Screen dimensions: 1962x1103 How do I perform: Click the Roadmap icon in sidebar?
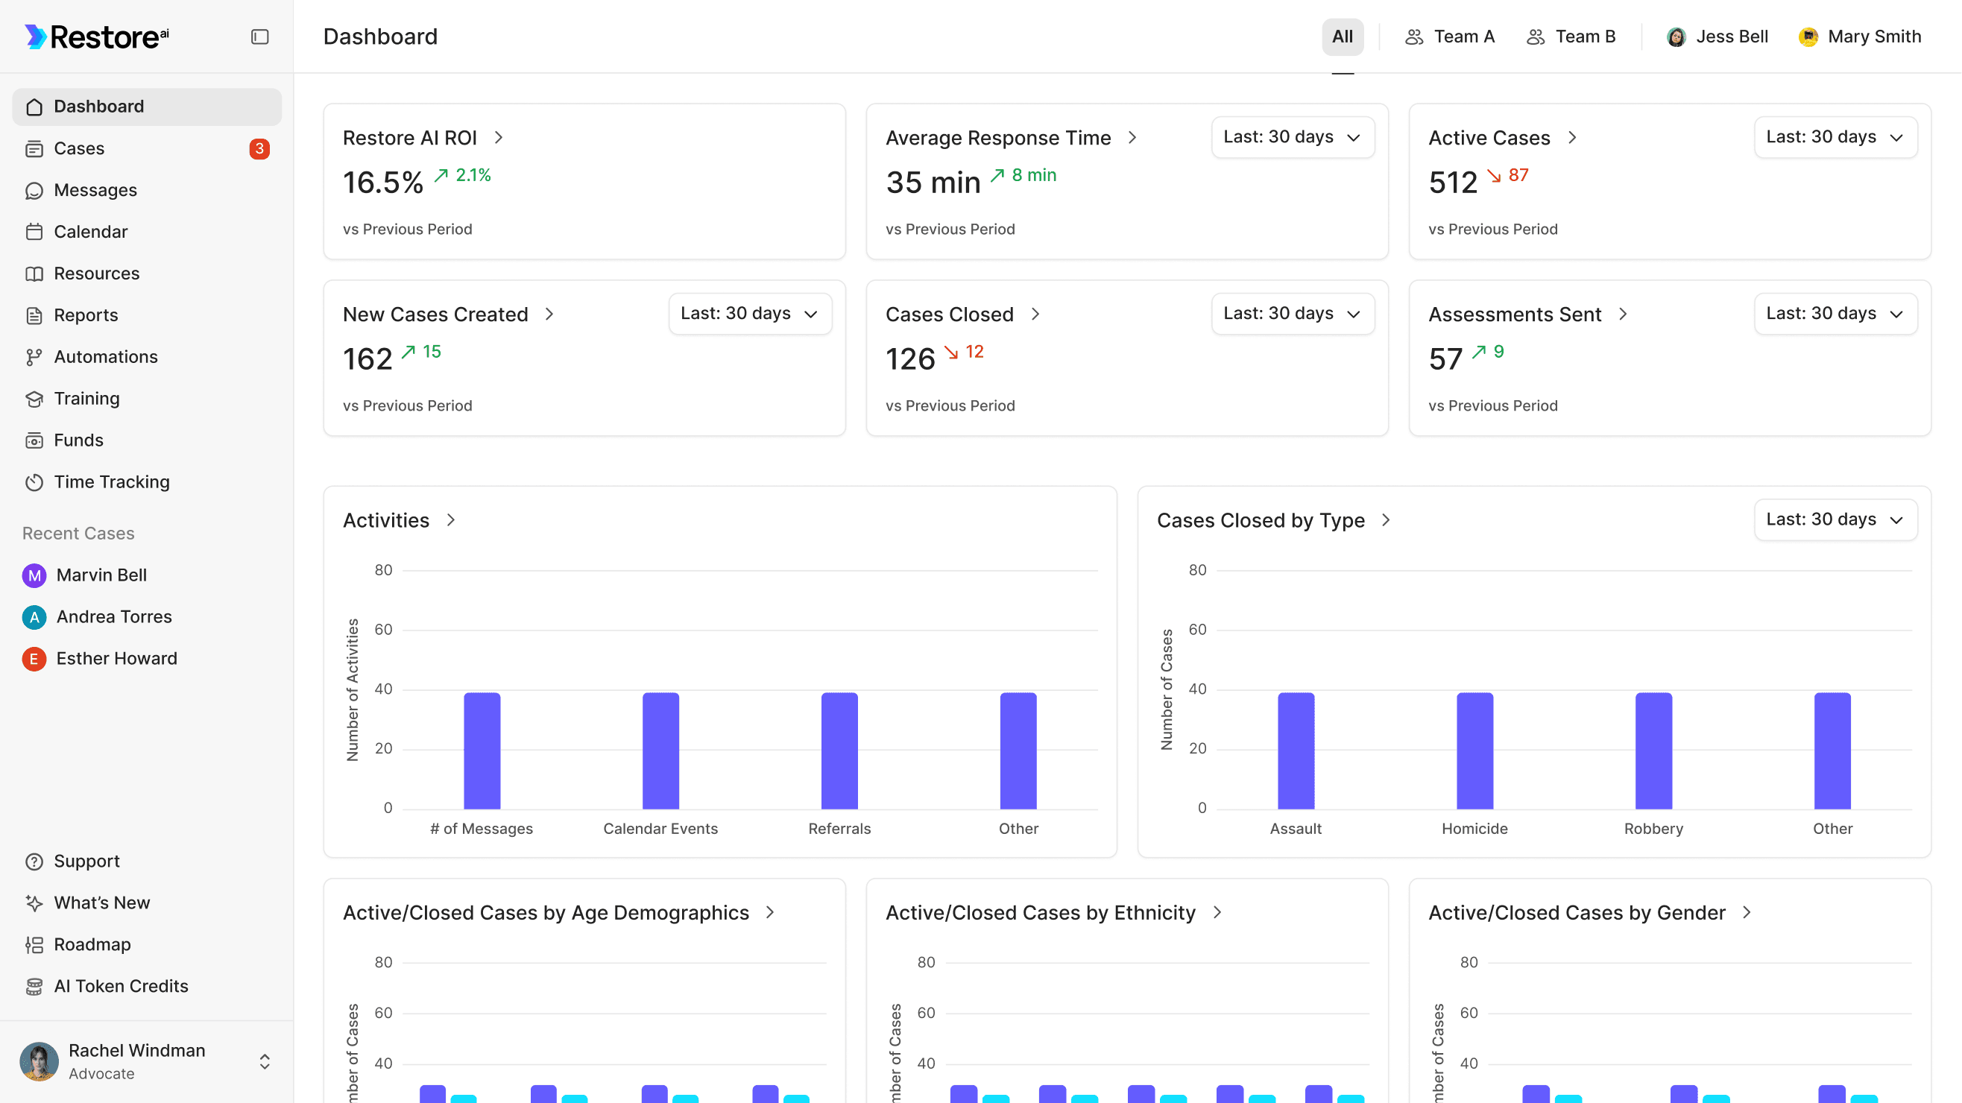pos(34,945)
